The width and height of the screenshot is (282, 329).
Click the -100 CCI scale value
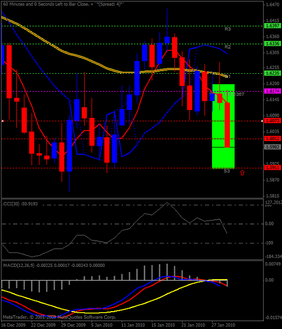click(269, 243)
